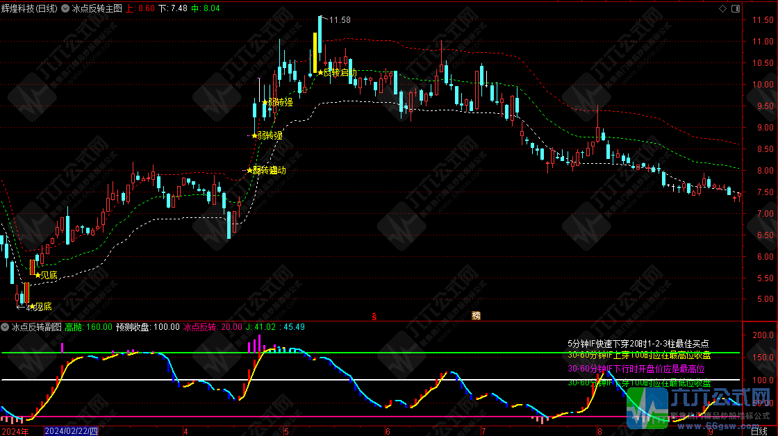Click the 11.58 high price label
Viewport: 778px width, 436px height.
pos(340,20)
